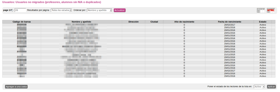Click the page 1/7 indicator text
The width and height of the screenshot is (280, 92).
tap(7, 10)
